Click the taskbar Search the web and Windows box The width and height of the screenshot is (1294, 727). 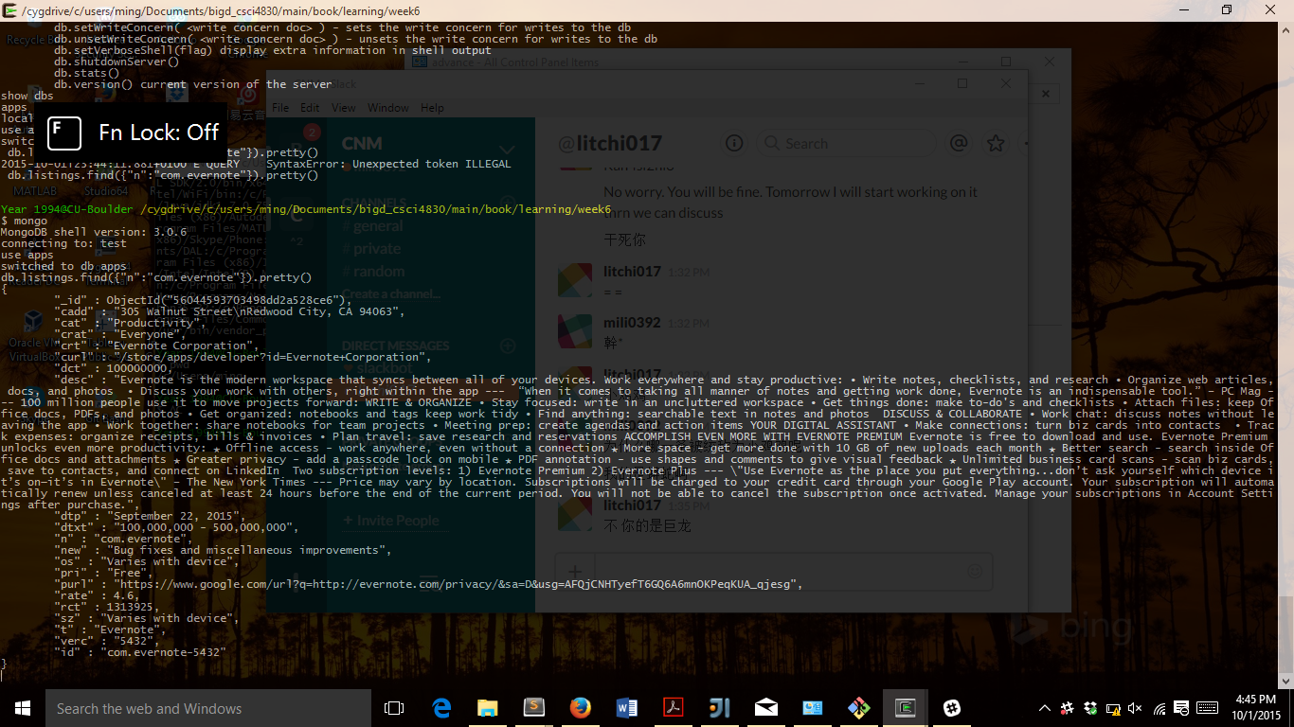[207, 708]
